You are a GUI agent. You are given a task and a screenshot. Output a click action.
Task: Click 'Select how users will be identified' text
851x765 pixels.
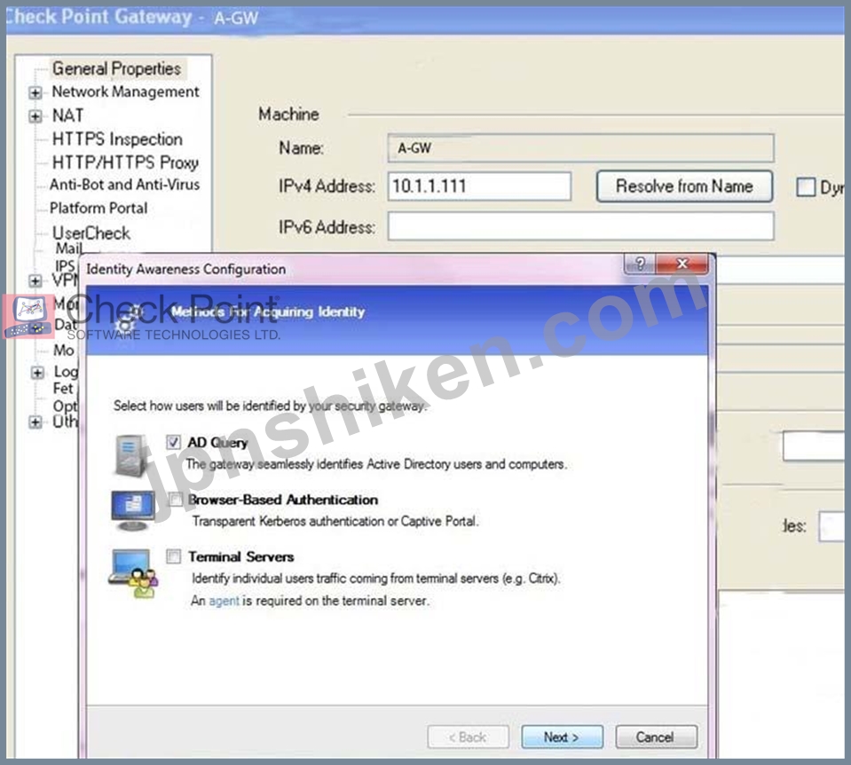coord(270,406)
